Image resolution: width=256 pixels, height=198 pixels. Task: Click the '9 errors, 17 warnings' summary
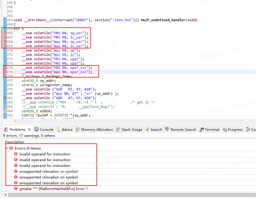tap(29, 136)
